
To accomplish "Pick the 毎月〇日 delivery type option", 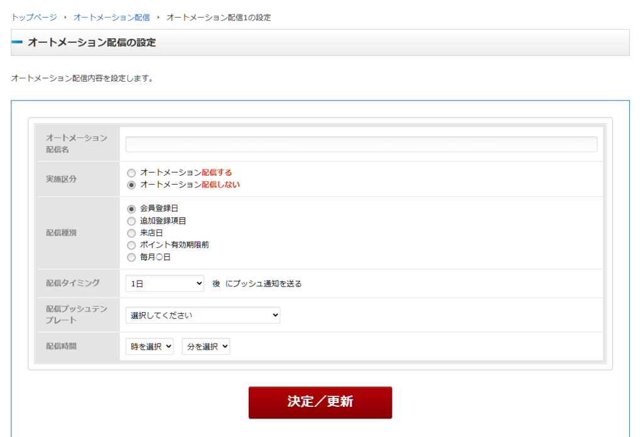I will tap(131, 257).
